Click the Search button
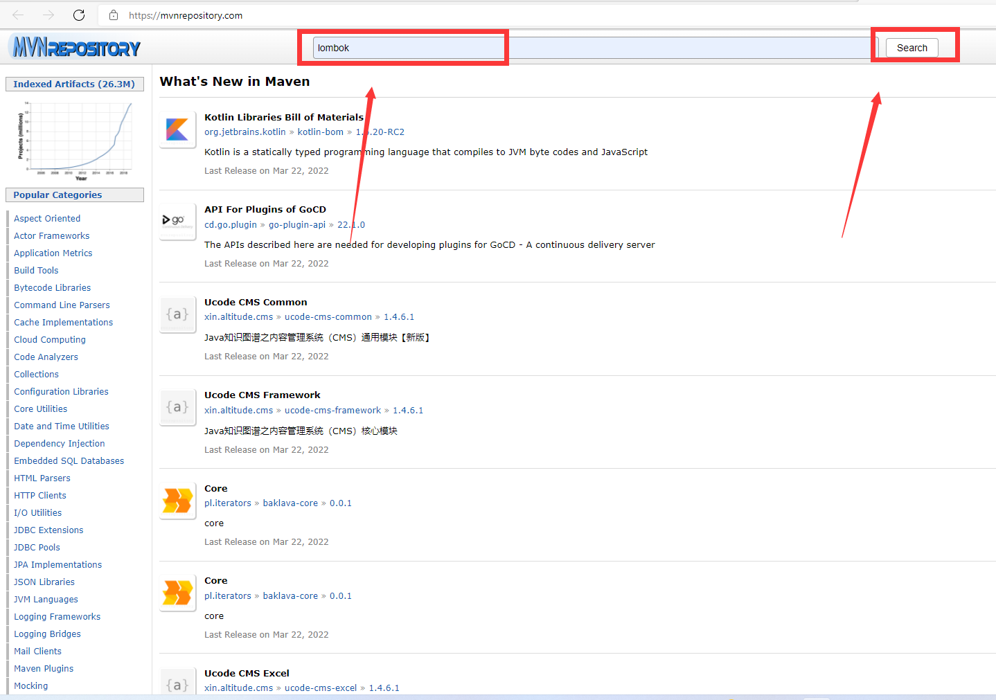Screen dimensions: 996x700 click(911, 48)
